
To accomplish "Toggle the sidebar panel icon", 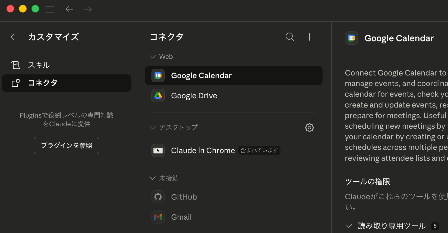I will point(50,9).
